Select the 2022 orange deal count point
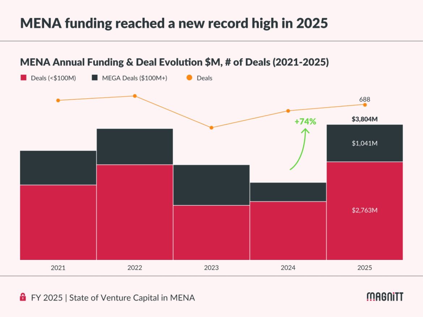Viewport: 423px width, 317px height. [x=135, y=96]
